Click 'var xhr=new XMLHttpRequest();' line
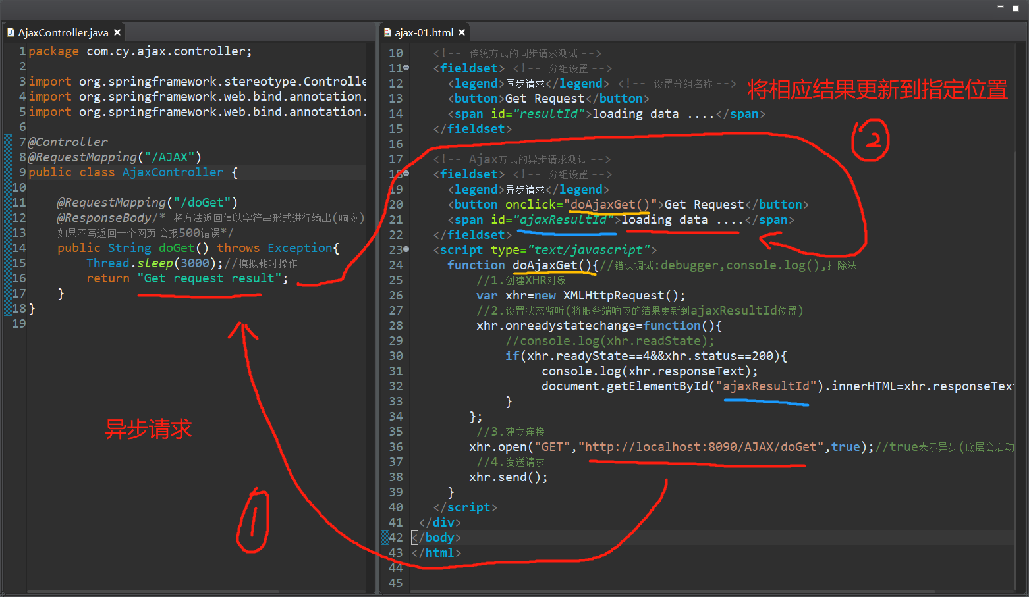This screenshot has width=1029, height=597. coord(581,296)
